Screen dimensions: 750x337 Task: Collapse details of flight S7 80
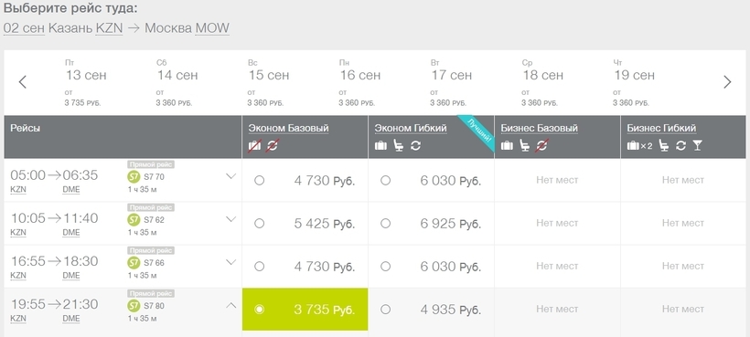tap(231, 305)
